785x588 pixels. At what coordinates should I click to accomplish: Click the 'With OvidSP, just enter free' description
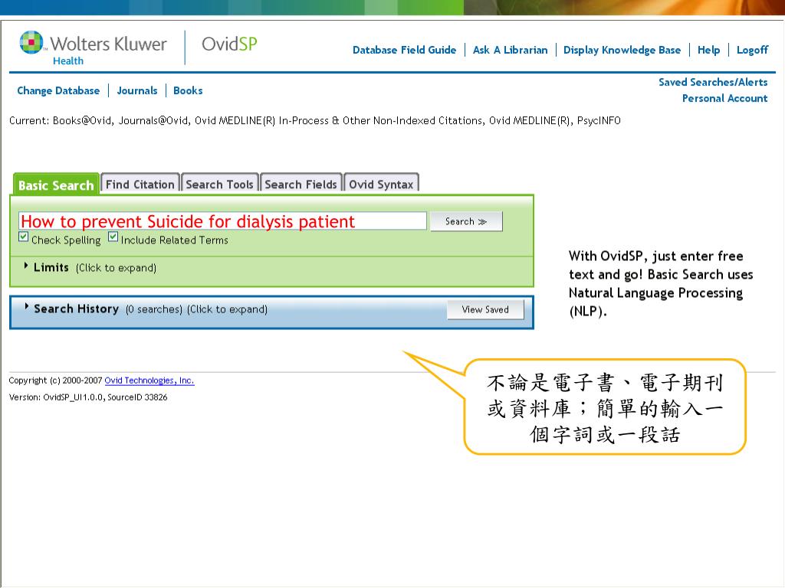(661, 283)
